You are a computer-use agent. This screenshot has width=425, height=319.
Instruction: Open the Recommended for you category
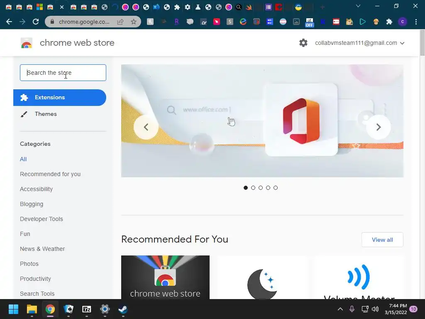pyautogui.click(x=50, y=174)
